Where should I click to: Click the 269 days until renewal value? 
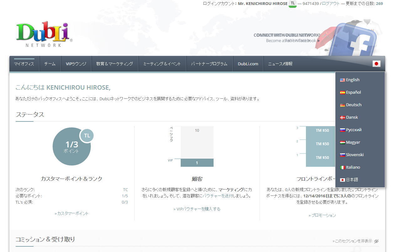(x=379, y=4)
